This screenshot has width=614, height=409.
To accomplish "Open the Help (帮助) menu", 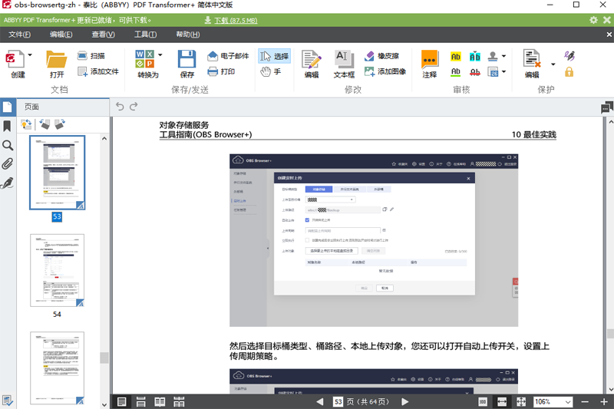I will click(187, 35).
